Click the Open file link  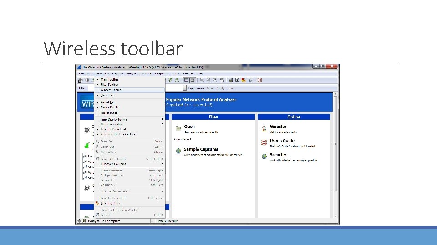coord(189,127)
